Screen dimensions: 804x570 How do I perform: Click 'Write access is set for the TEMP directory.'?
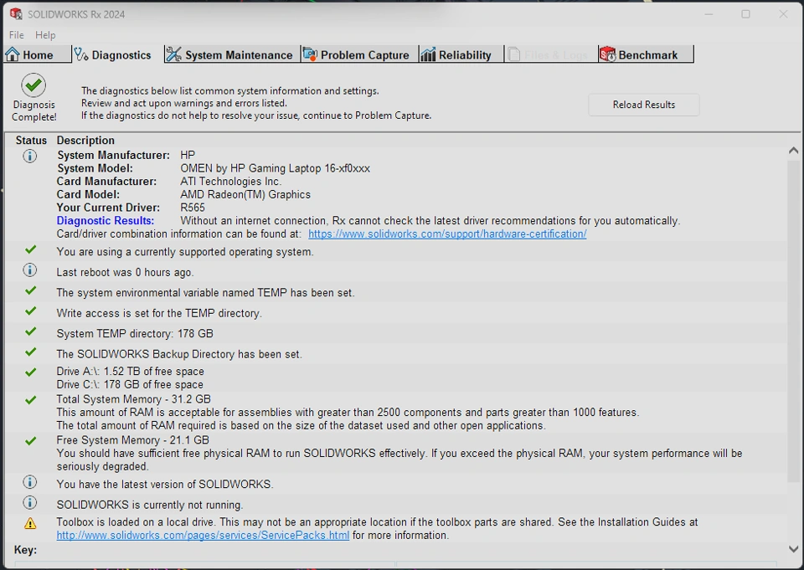(159, 313)
